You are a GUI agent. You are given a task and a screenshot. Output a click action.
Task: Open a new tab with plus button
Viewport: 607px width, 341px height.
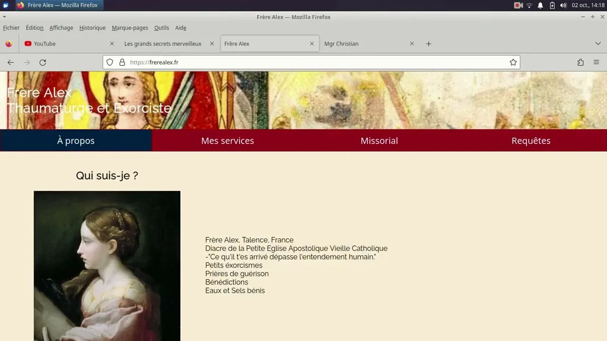click(429, 44)
